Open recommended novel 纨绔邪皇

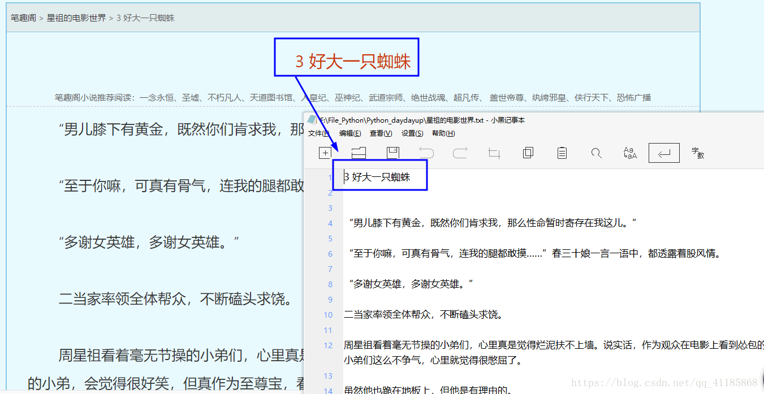coord(549,98)
